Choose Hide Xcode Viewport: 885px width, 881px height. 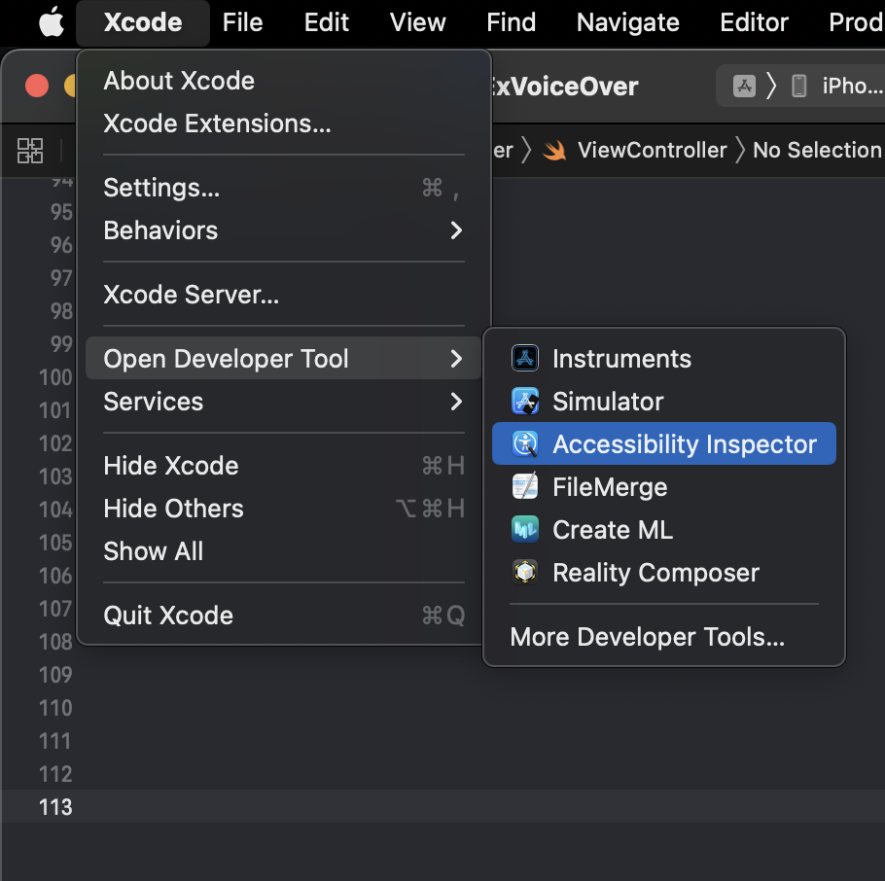pos(284,466)
